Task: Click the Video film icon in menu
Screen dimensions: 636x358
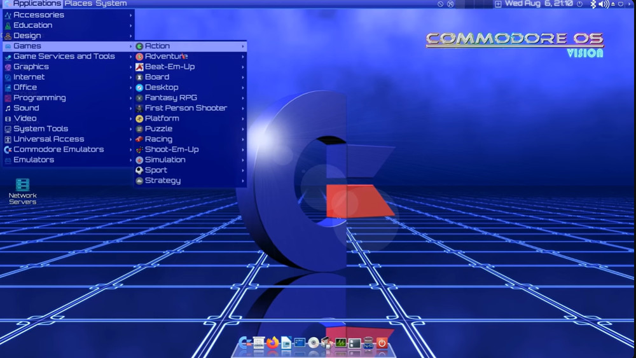Action: click(x=8, y=119)
